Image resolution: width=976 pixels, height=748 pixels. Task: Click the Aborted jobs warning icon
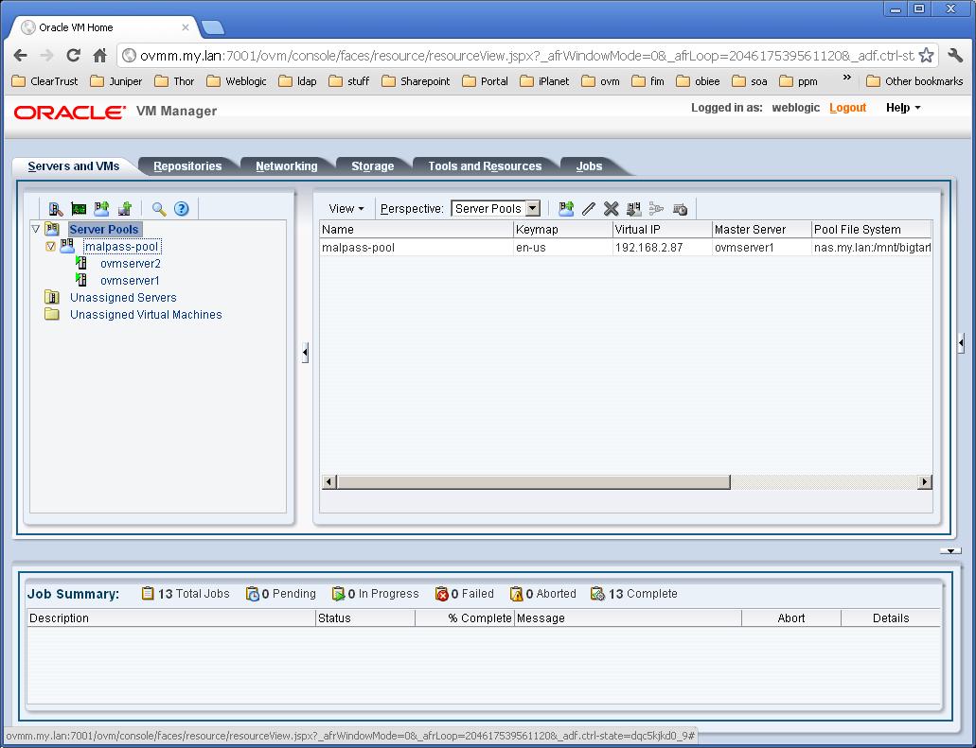click(x=516, y=594)
